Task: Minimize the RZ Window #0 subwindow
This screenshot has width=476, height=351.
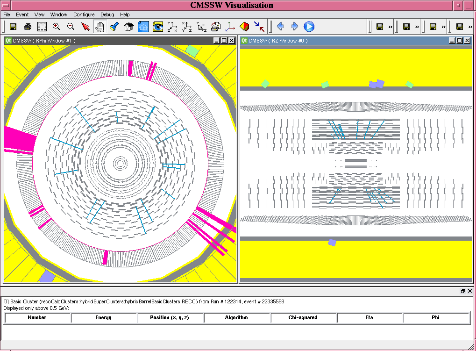Action: (x=452, y=41)
